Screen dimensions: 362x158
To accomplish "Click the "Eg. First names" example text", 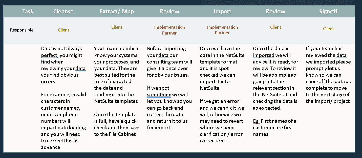I will click(x=274, y=128).
